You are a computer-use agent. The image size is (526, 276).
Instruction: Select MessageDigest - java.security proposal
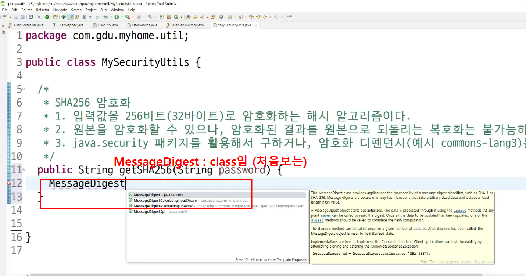coord(217,195)
